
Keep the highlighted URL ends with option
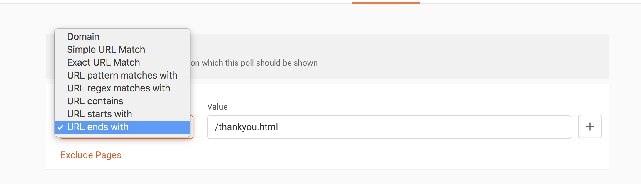point(98,127)
